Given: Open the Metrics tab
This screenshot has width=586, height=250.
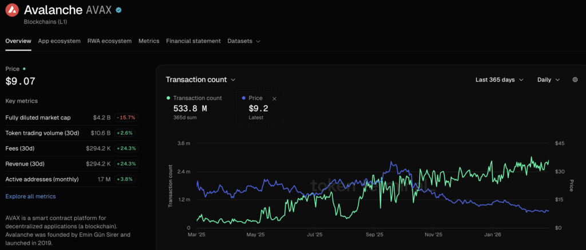Looking at the screenshot, I should click(x=149, y=41).
